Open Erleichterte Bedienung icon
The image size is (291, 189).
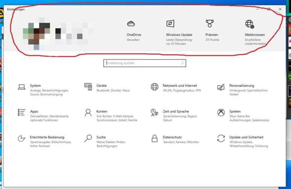(22, 138)
